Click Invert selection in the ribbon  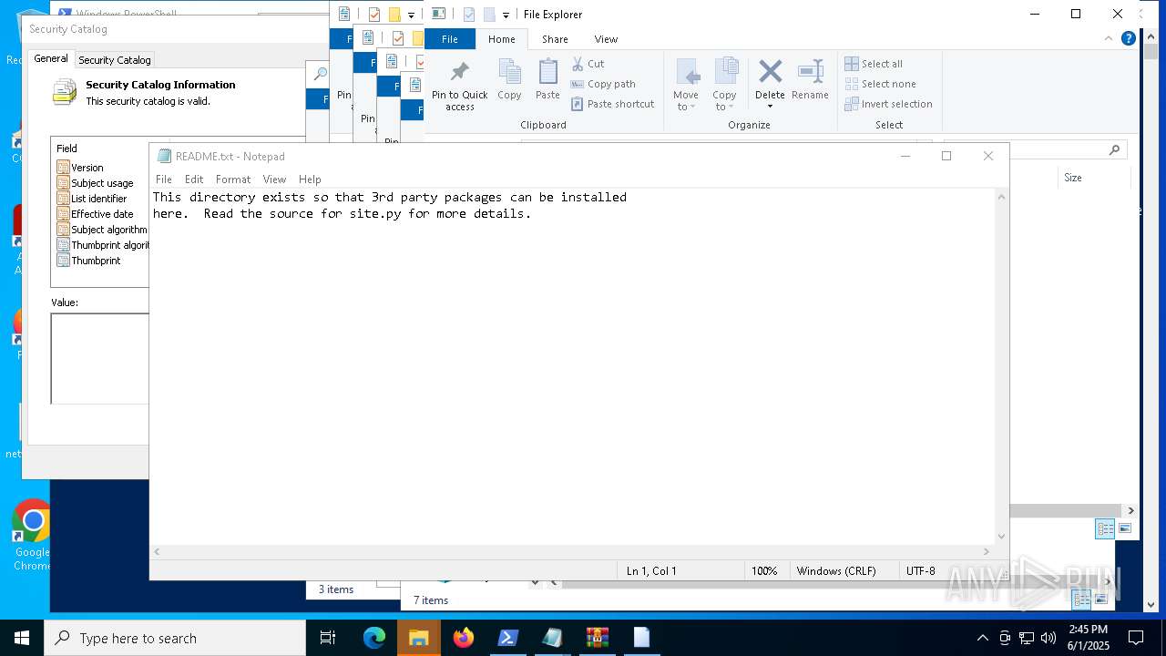(888, 104)
